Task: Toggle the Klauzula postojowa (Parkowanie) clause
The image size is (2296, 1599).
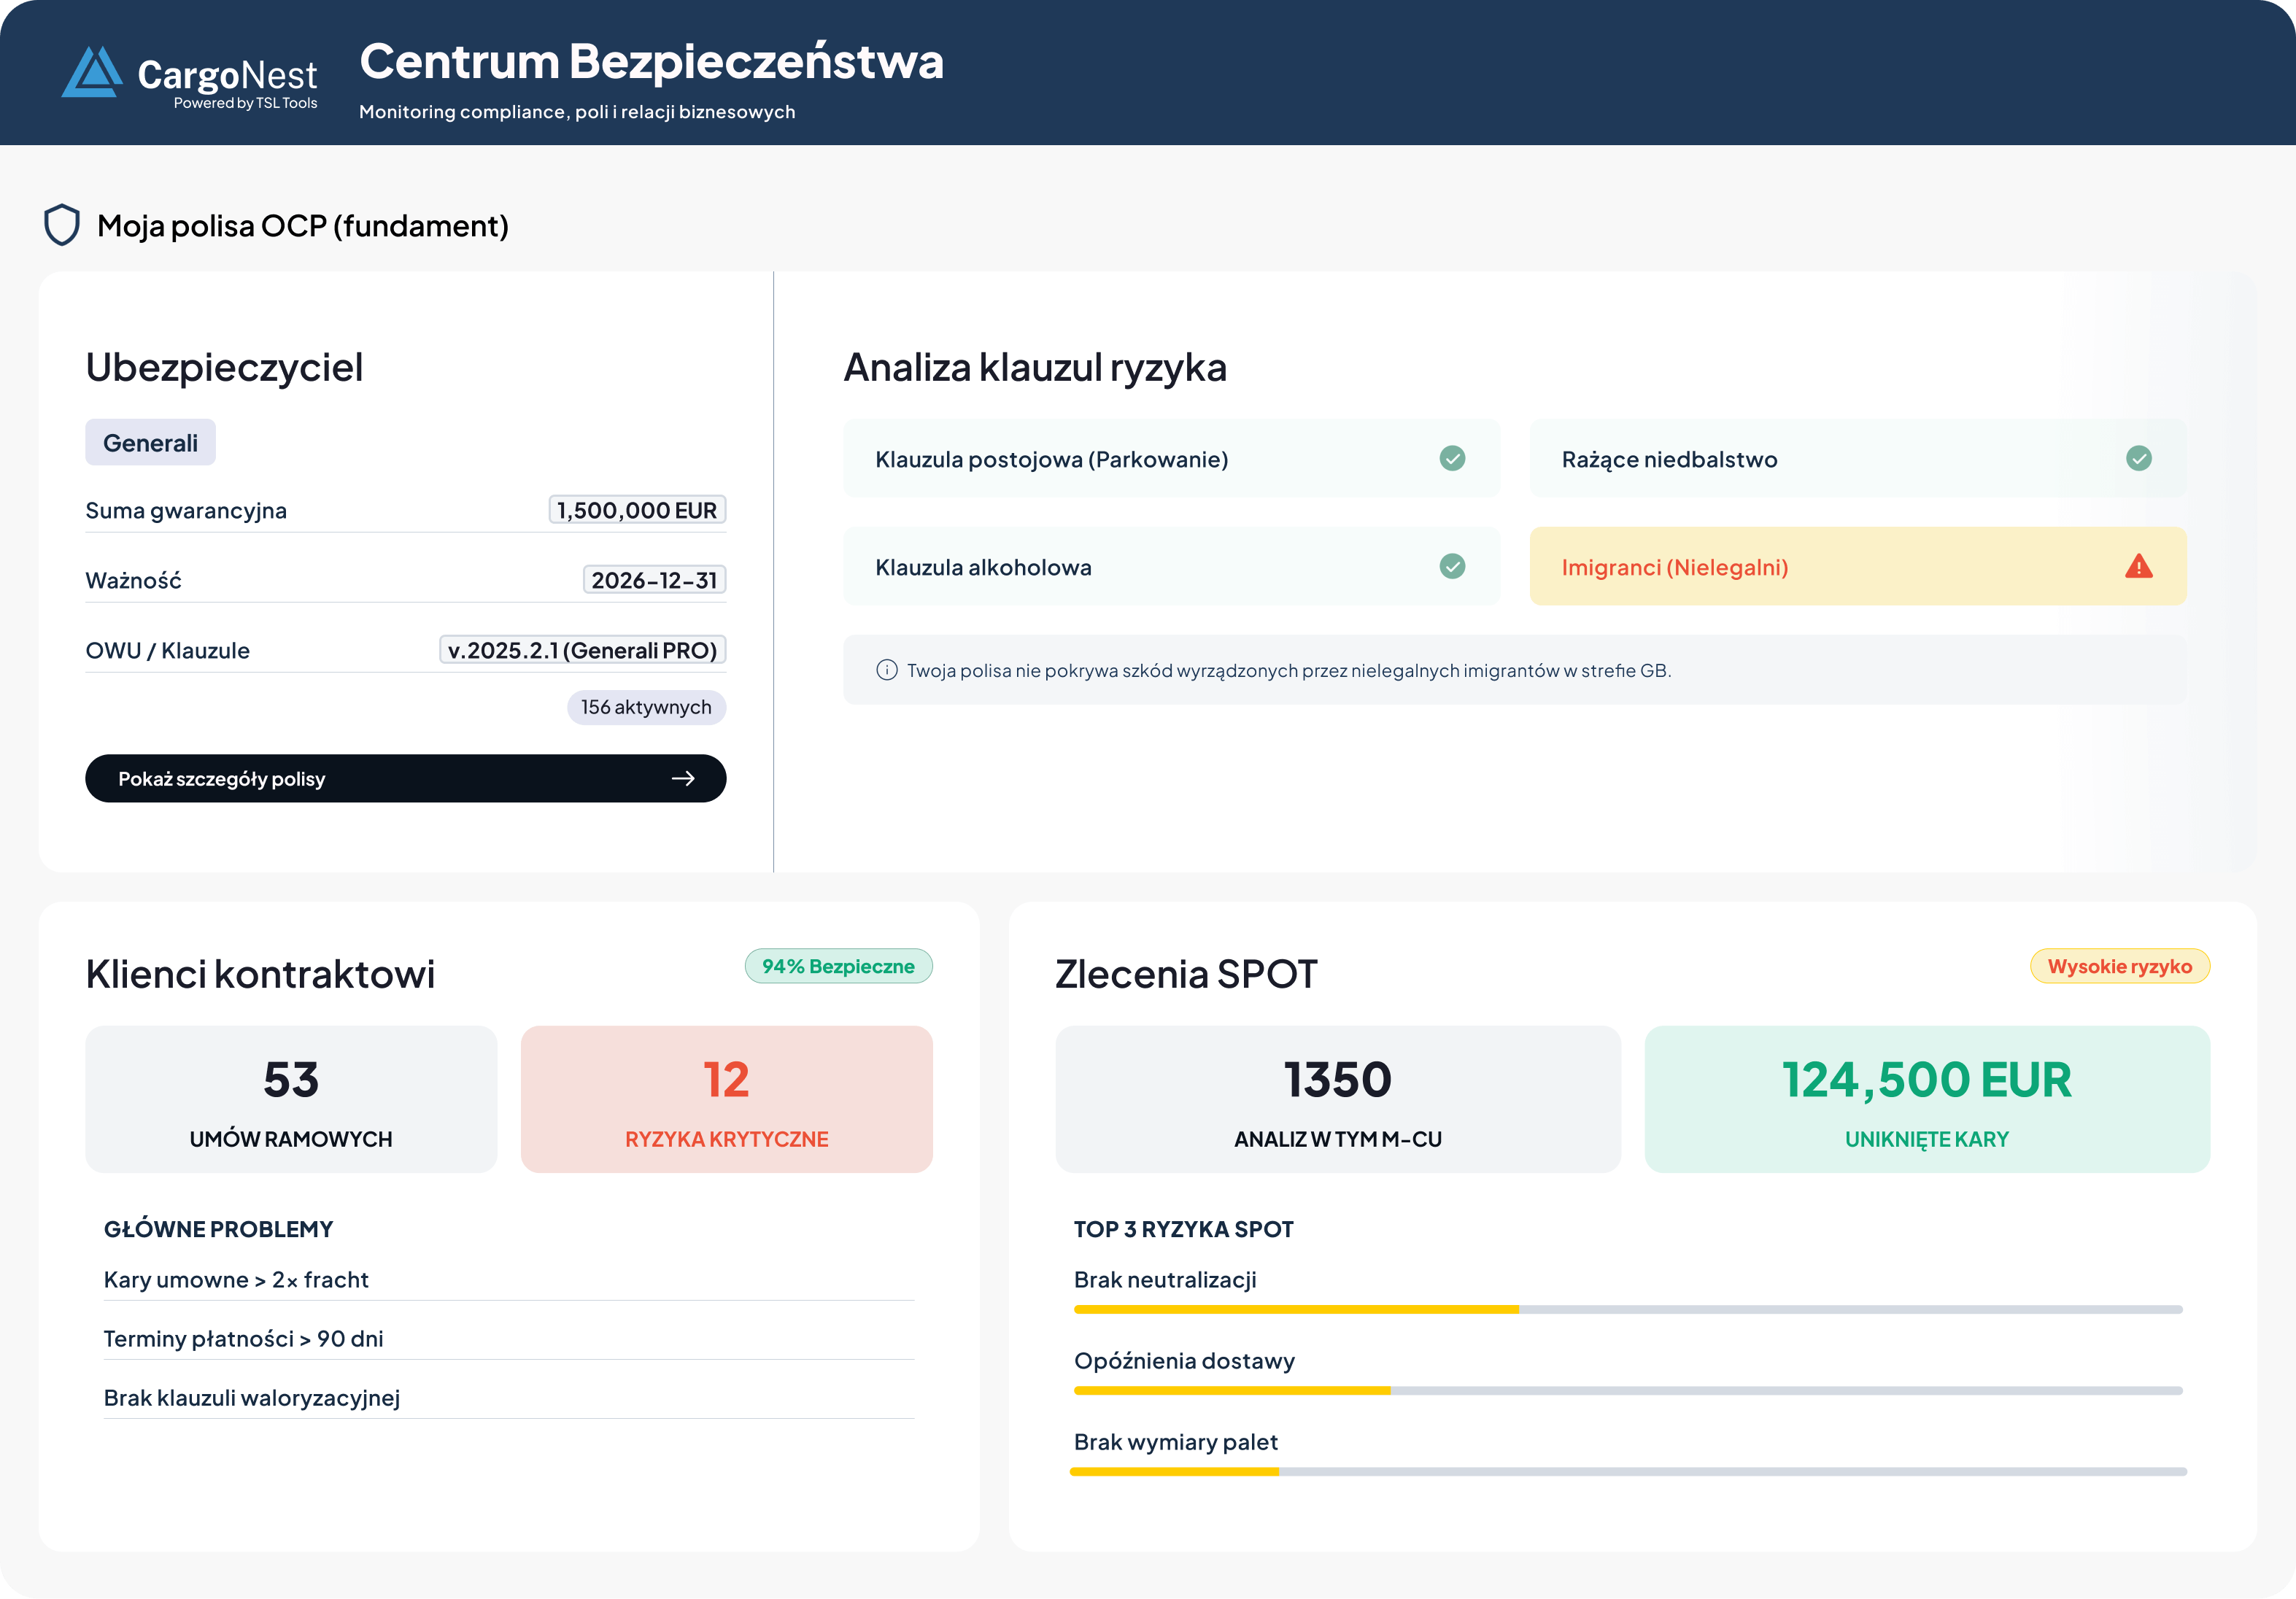Action: click(1172, 459)
